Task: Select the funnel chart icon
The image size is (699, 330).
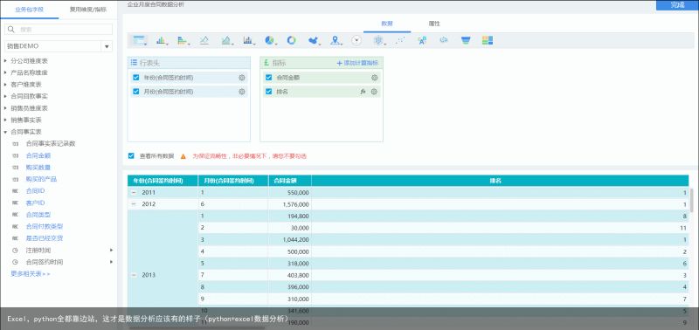Action: [x=466, y=40]
